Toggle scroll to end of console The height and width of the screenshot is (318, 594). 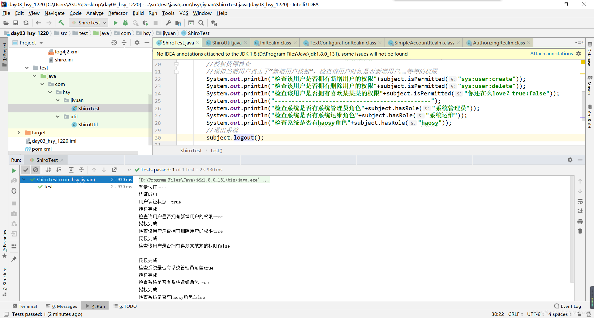pos(580,211)
